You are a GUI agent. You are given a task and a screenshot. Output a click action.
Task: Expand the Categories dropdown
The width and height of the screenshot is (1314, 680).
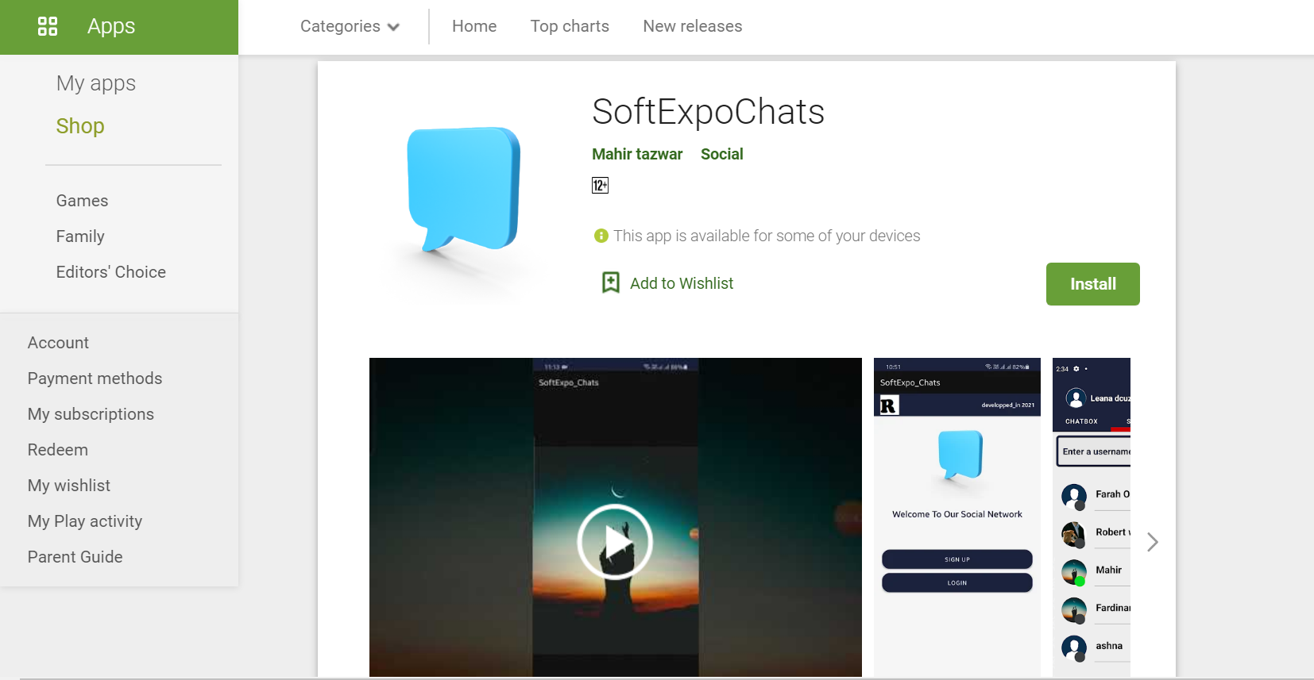tap(350, 26)
